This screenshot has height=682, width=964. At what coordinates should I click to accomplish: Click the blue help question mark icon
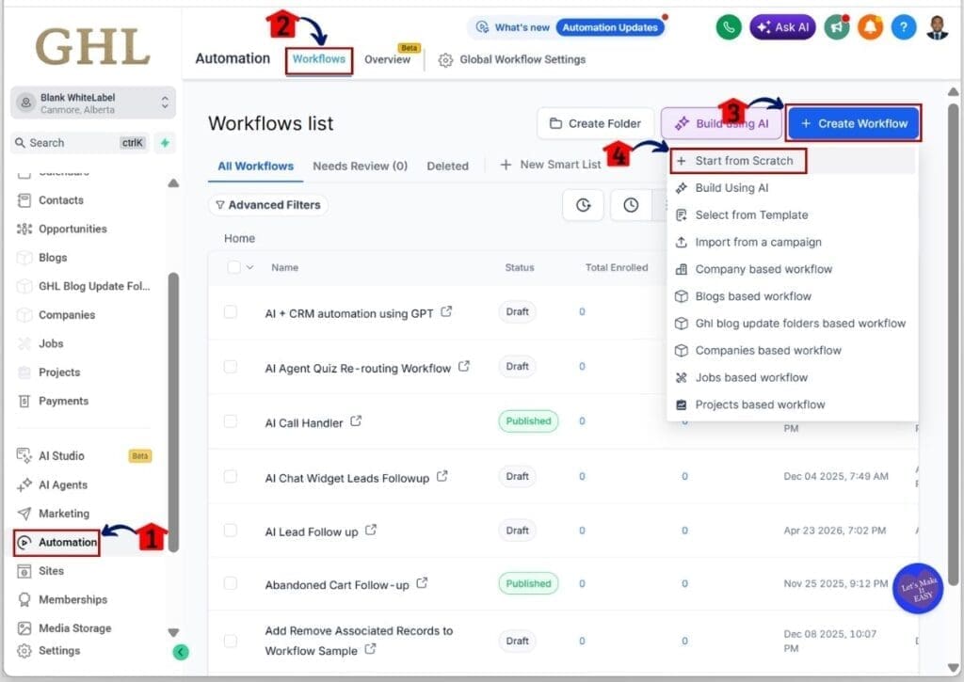903,27
